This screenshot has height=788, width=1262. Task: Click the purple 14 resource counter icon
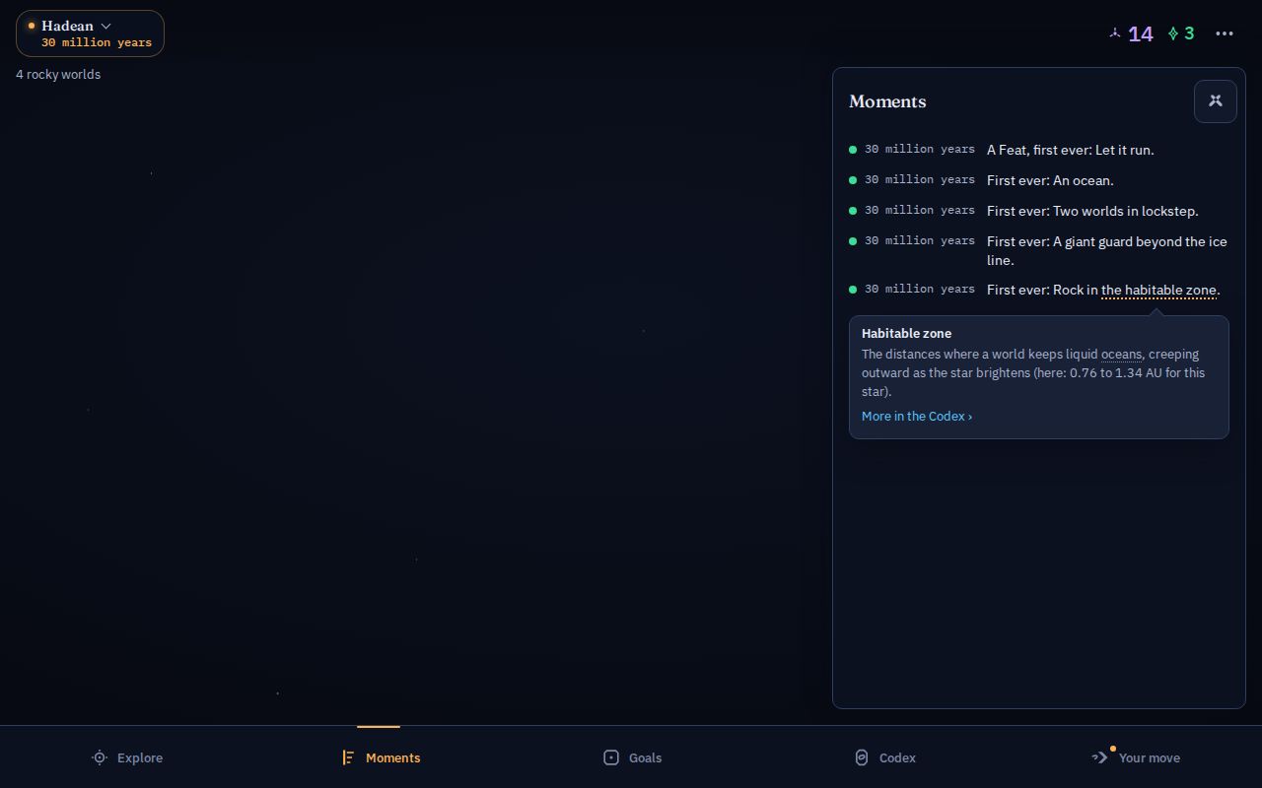(x=1115, y=33)
